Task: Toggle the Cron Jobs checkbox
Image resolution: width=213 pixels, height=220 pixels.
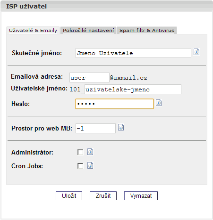Action: click(80, 166)
